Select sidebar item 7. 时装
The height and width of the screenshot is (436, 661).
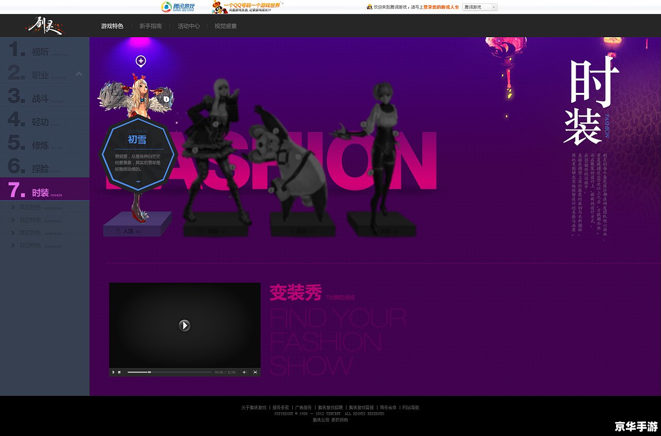pos(44,189)
